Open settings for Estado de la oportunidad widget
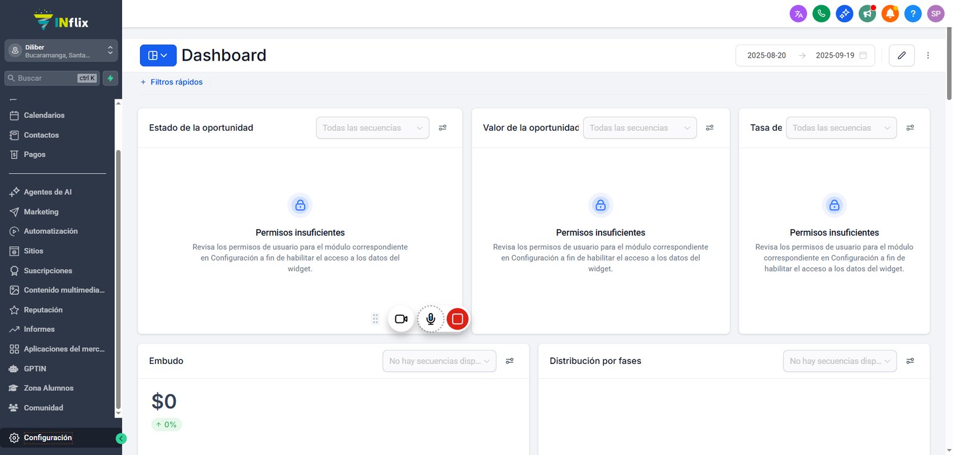 coord(443,128)
